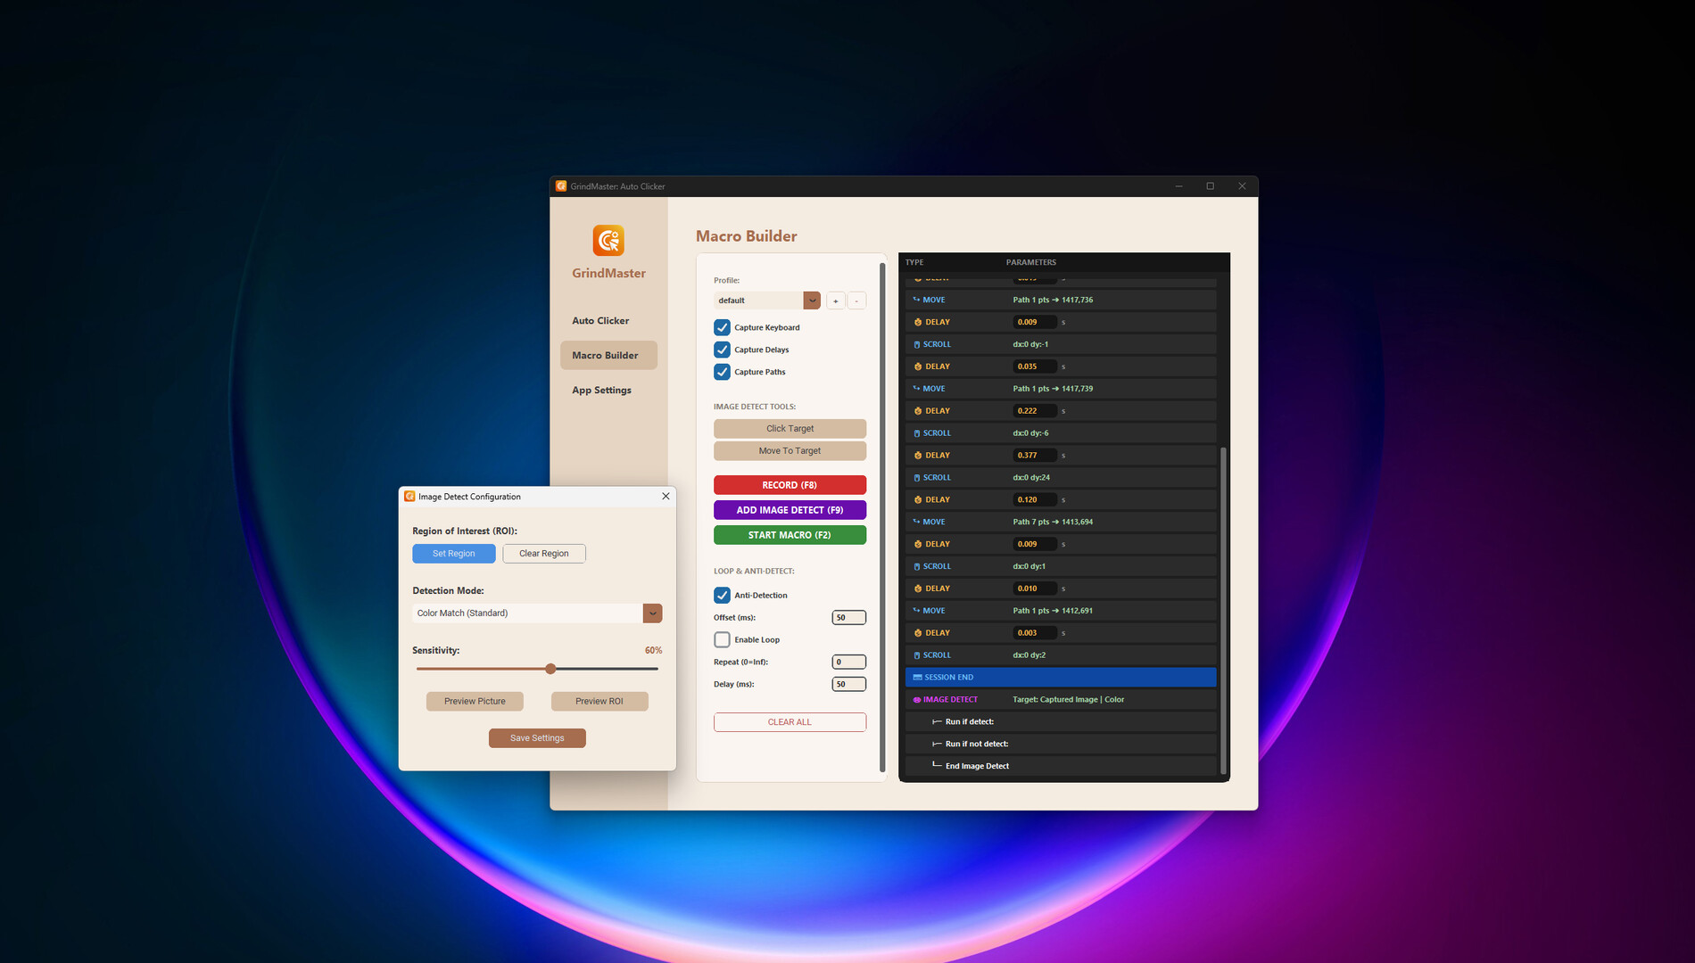Click the Offset (ms) input field

click(848, 618)
